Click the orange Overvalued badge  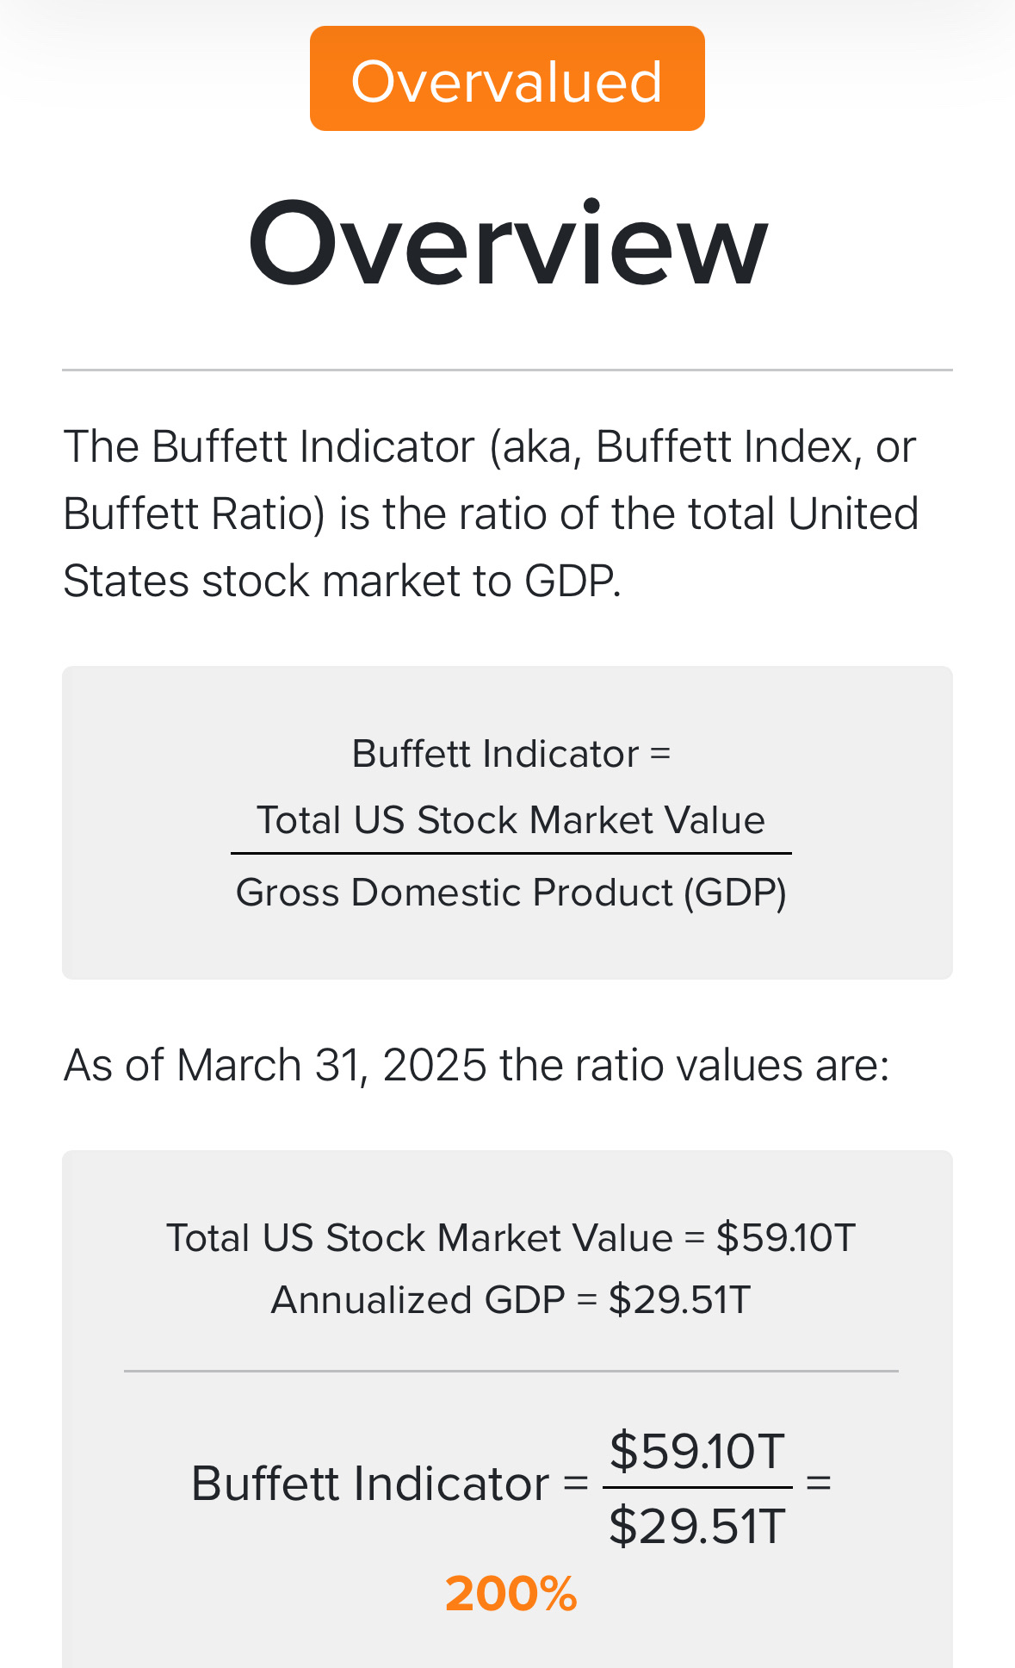click(x=507, y=79)
